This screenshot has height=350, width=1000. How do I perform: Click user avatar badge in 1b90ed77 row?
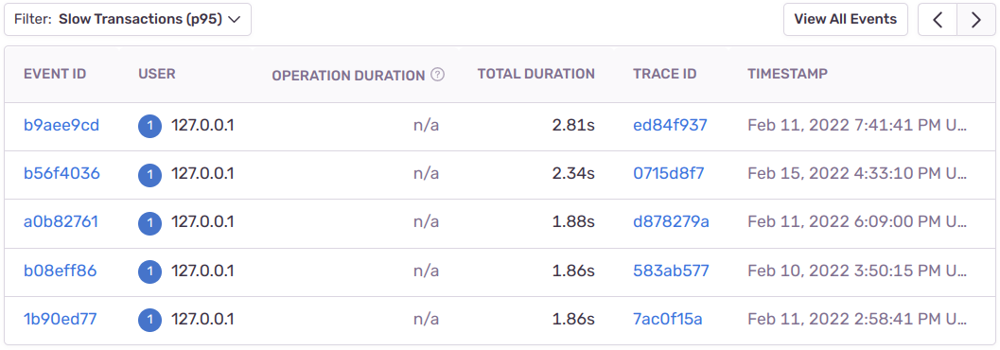coord(149,320)
